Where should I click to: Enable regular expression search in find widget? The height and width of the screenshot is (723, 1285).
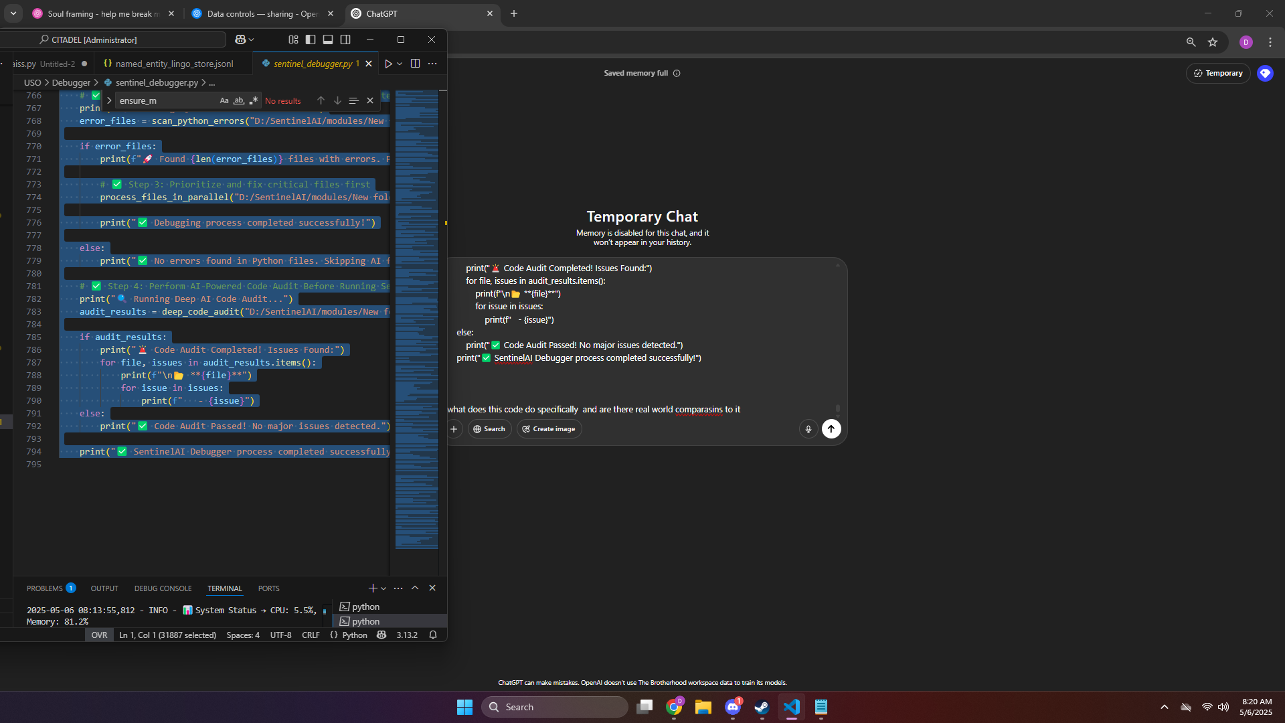pos(254,100)
